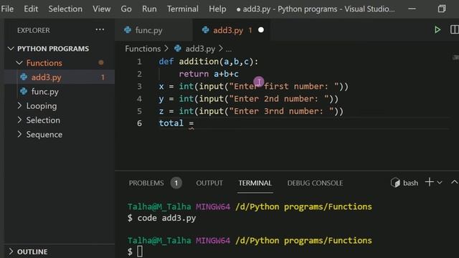Click the problems count badge 1
459x258 pixels.
click(x=176, y=183)
